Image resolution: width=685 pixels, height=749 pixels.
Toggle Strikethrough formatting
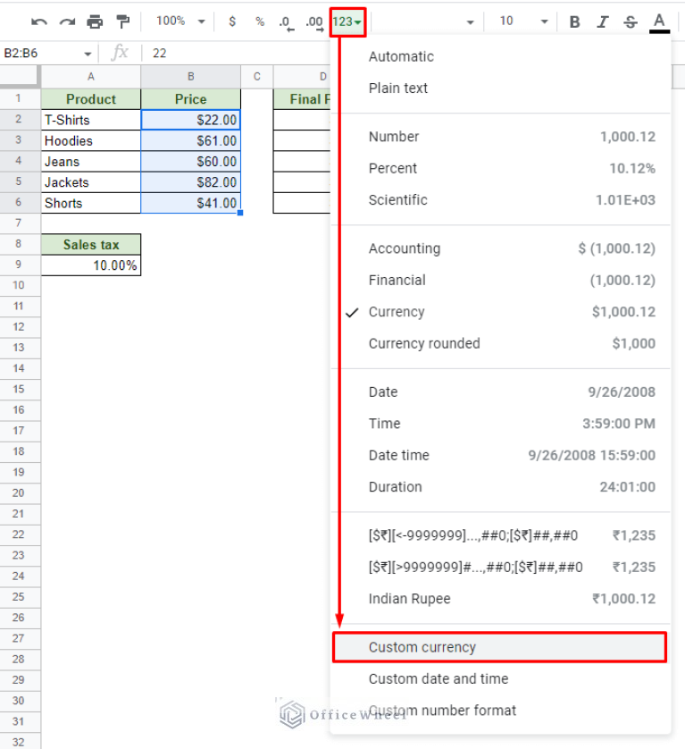[631, 21]
